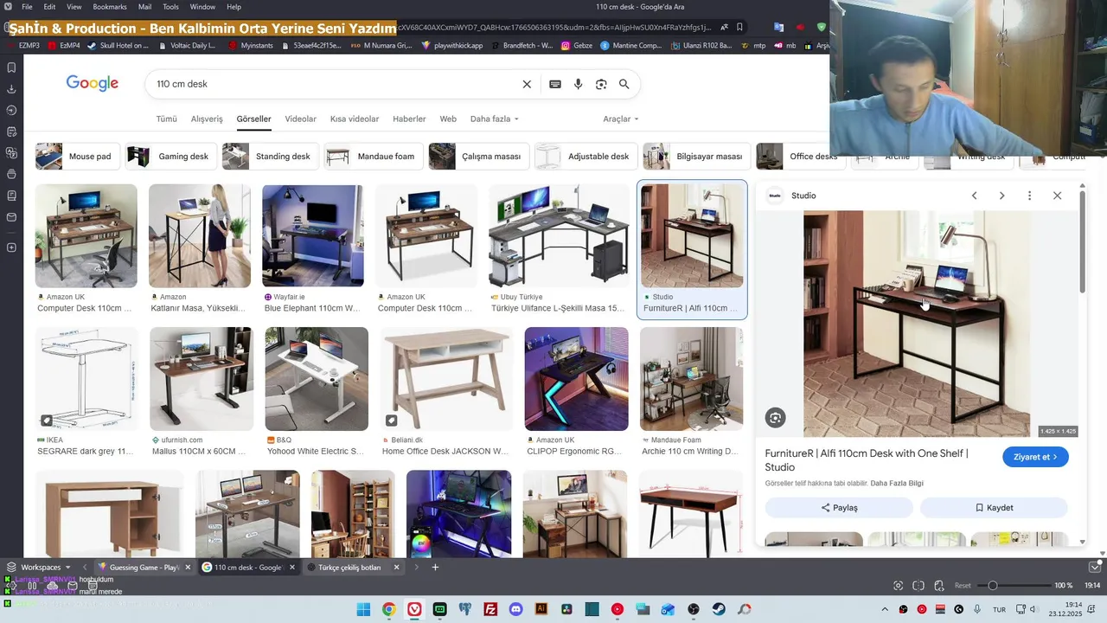Switch to Türkçe çekiliş botları tab

355,568
